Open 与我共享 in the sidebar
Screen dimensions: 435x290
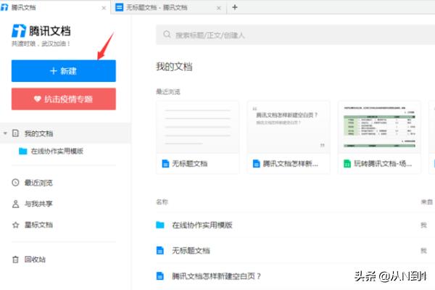(x=38, y=204)
